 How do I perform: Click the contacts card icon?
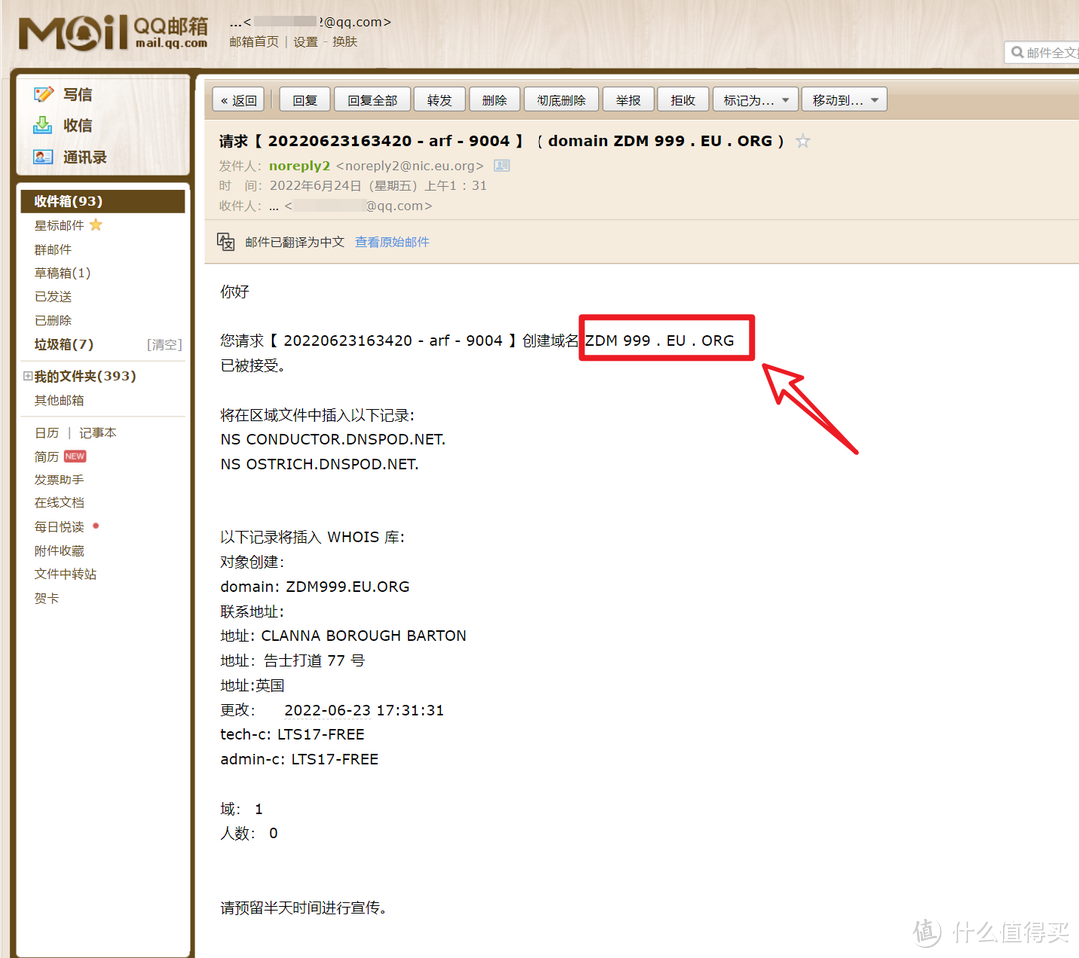tap(43, 157)
